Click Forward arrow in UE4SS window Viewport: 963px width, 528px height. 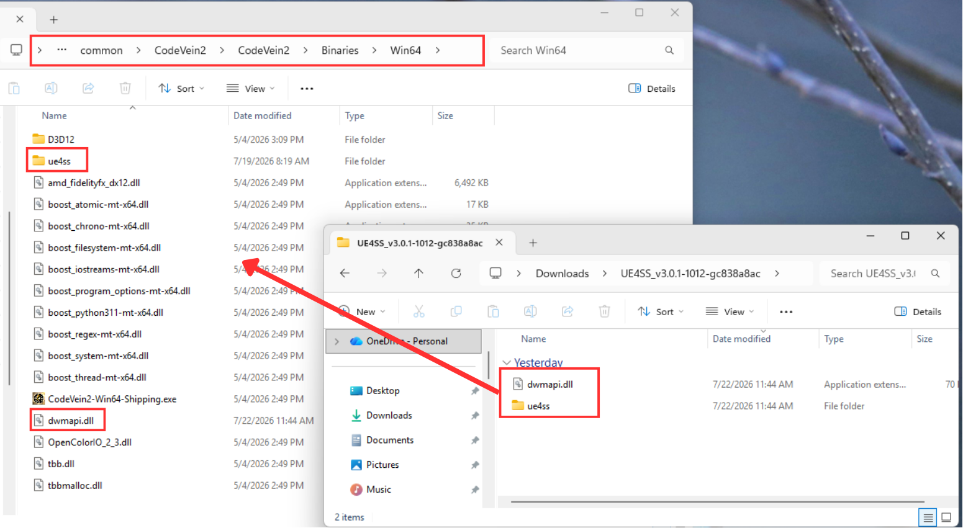point(382,273)
